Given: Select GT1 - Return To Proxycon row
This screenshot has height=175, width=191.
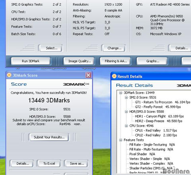Looking at the screenshot, I should (163, 102).
